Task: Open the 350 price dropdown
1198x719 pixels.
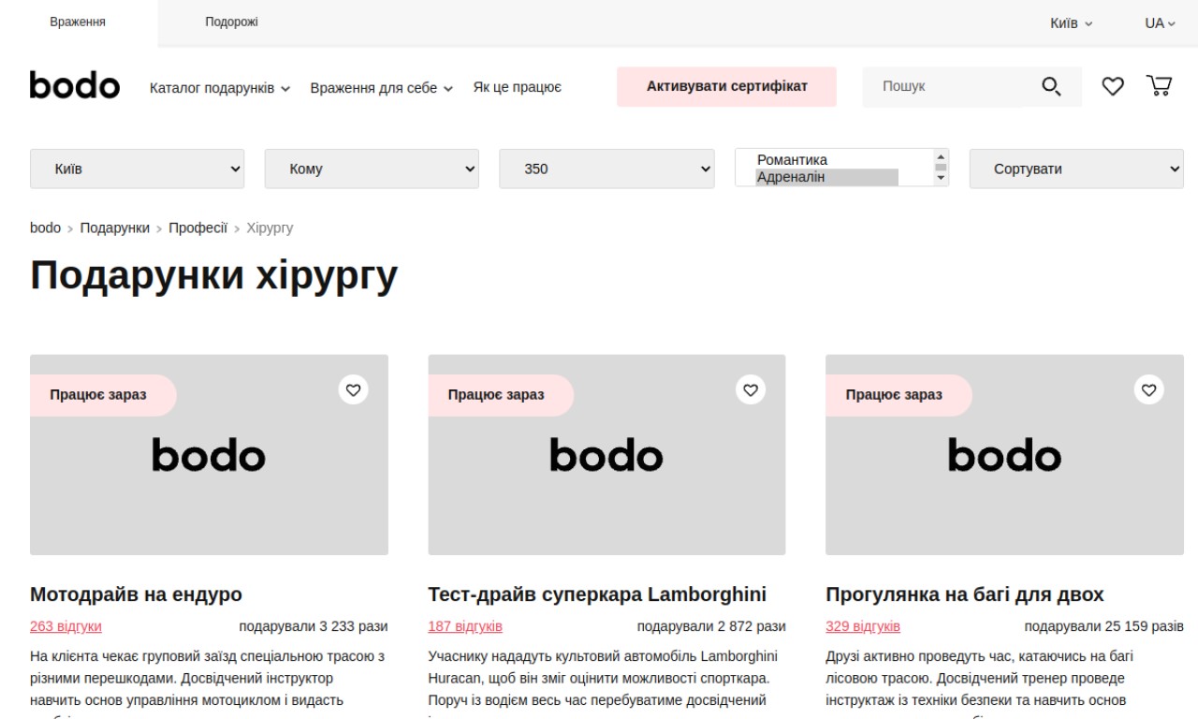Action: click(606, 169)
